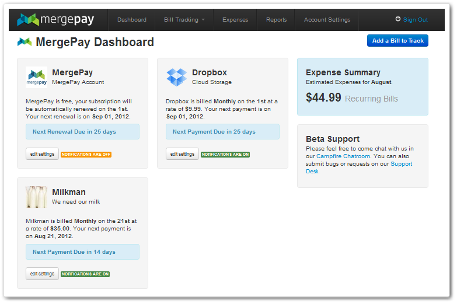Click the mergepay logo in navbar
The height and width of the screenshot is (304, 457).
(x=55, y=19)
